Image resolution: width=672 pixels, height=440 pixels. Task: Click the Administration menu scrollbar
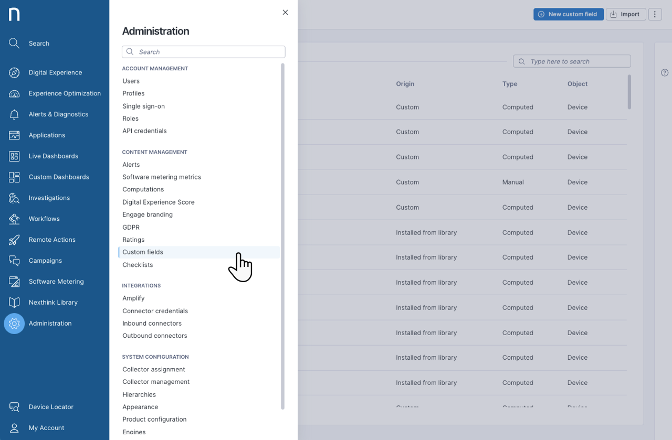(282, 236)
